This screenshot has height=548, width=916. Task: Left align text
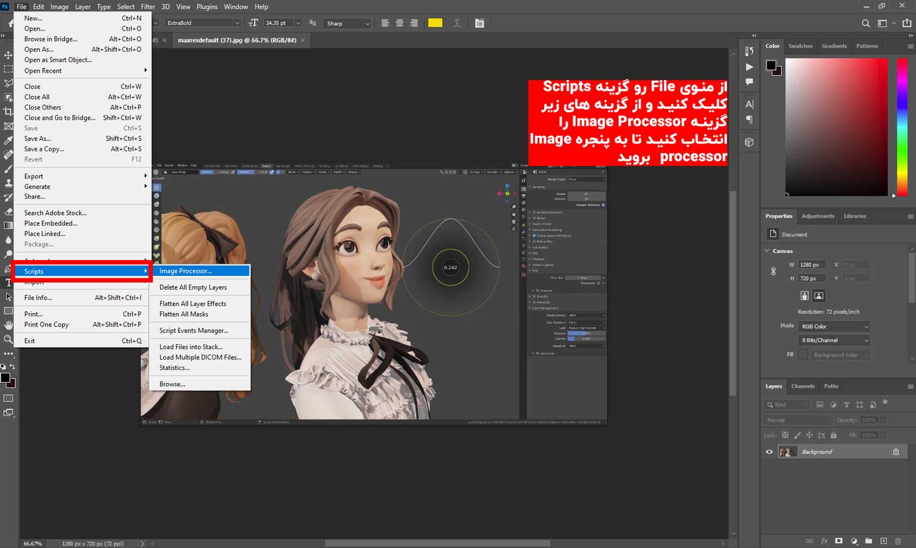(x=385, y=23)
